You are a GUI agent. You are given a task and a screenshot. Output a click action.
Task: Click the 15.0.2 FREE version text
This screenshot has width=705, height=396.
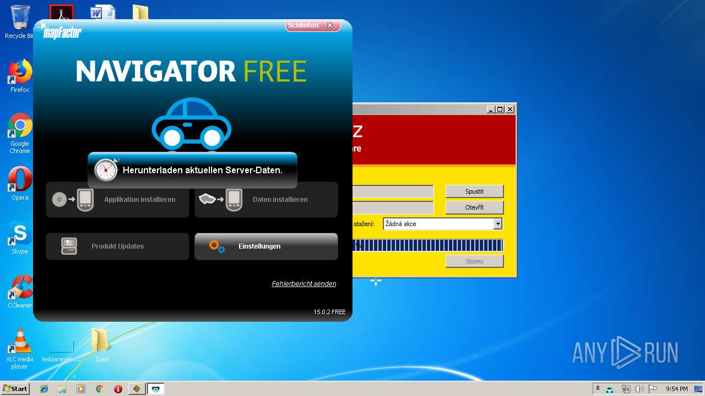point(329,312)
